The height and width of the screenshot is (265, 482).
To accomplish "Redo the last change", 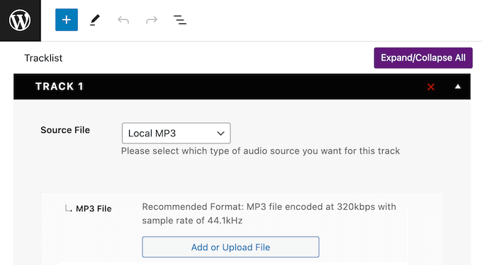I will pyautogui.click(x=152, y=20).
